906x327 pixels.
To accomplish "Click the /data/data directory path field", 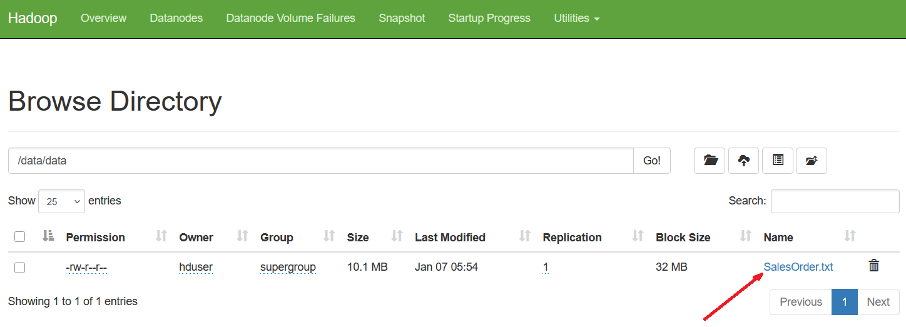I will [x=320, y=161].
